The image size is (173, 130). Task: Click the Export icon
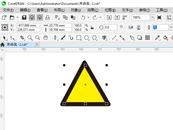(x=117, y=17)
